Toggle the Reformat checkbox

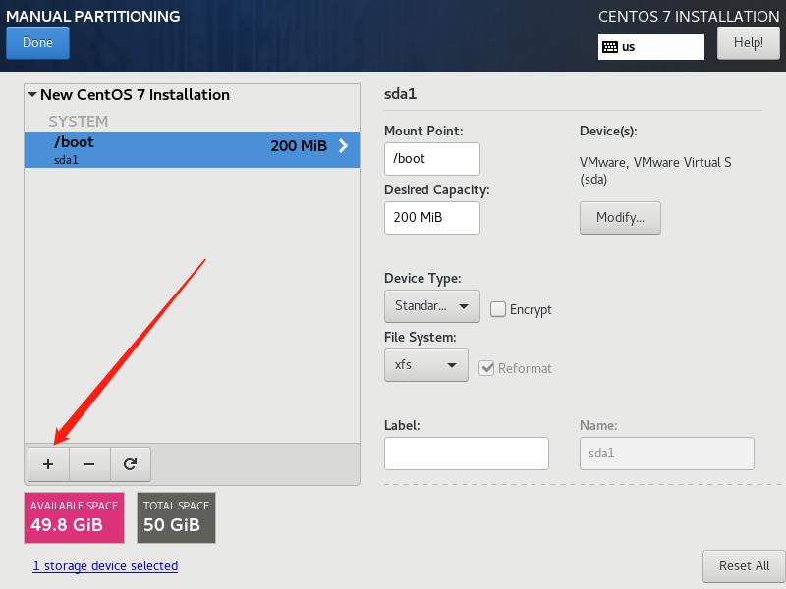pos(488,368)
